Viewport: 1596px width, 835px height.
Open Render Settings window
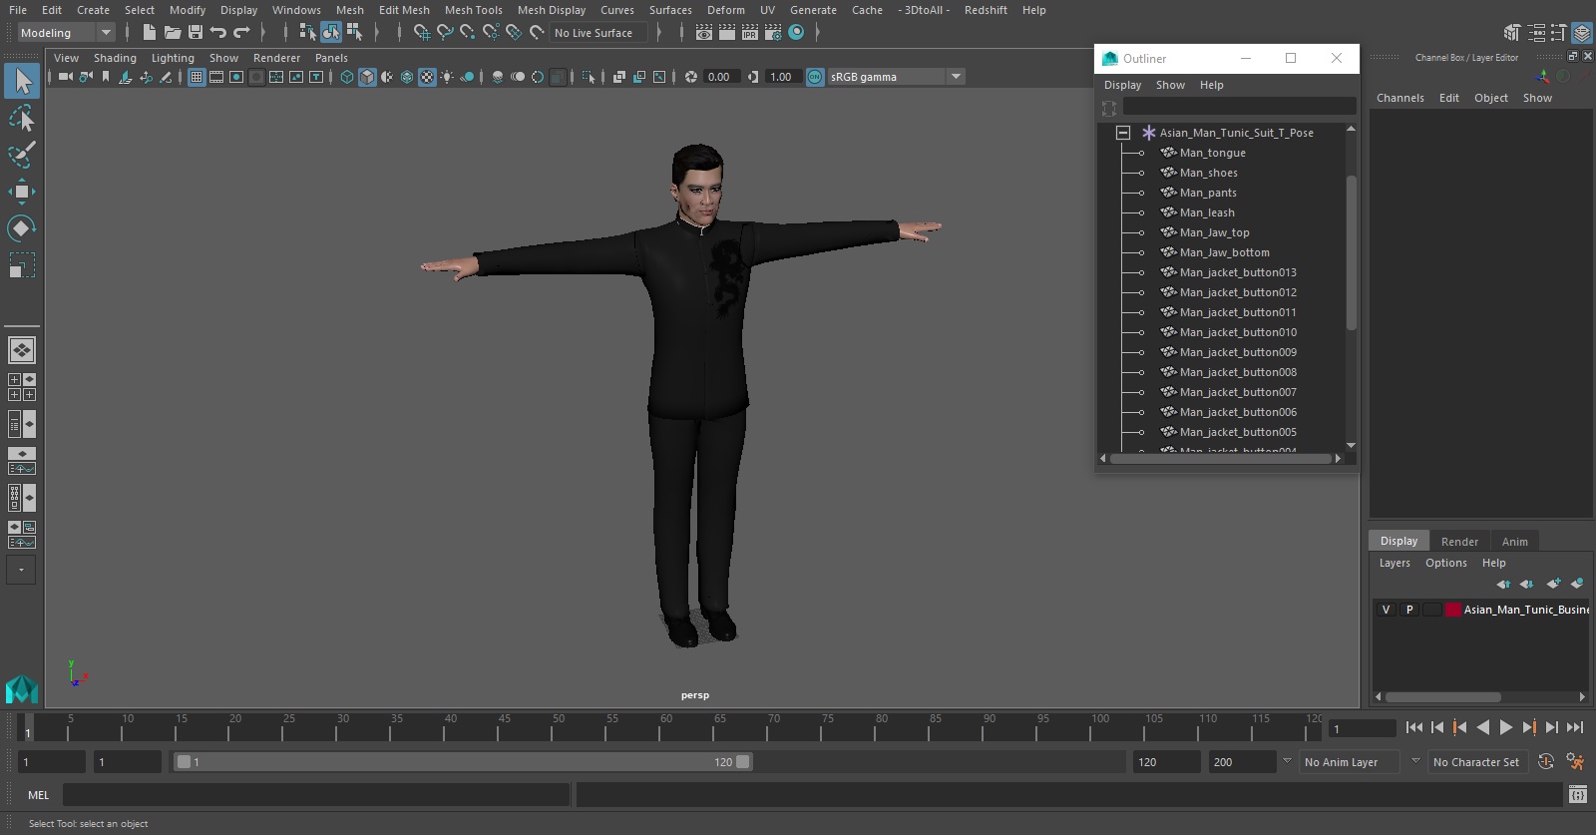click(x=773, y=33)
